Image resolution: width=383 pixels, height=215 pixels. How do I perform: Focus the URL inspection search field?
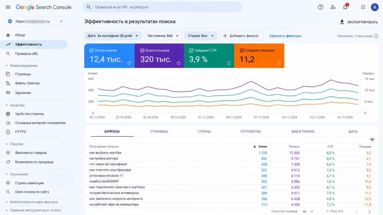(x=162, y=7)
